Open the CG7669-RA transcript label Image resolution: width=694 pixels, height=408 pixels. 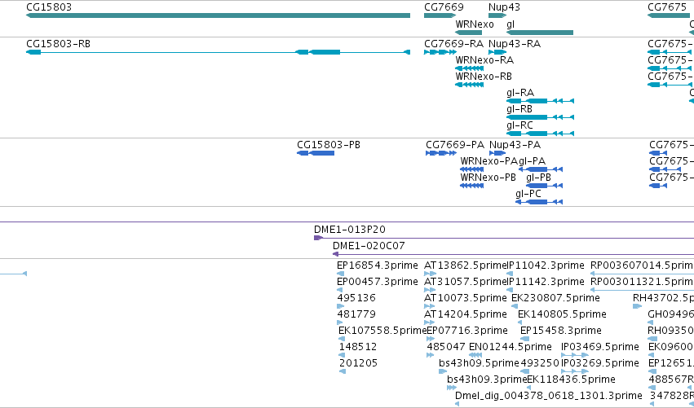(453, 44)
